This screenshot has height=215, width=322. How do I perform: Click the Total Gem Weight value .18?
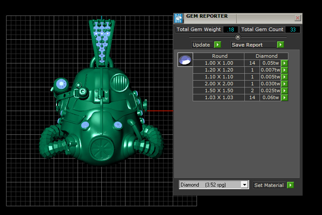(231, 30)
